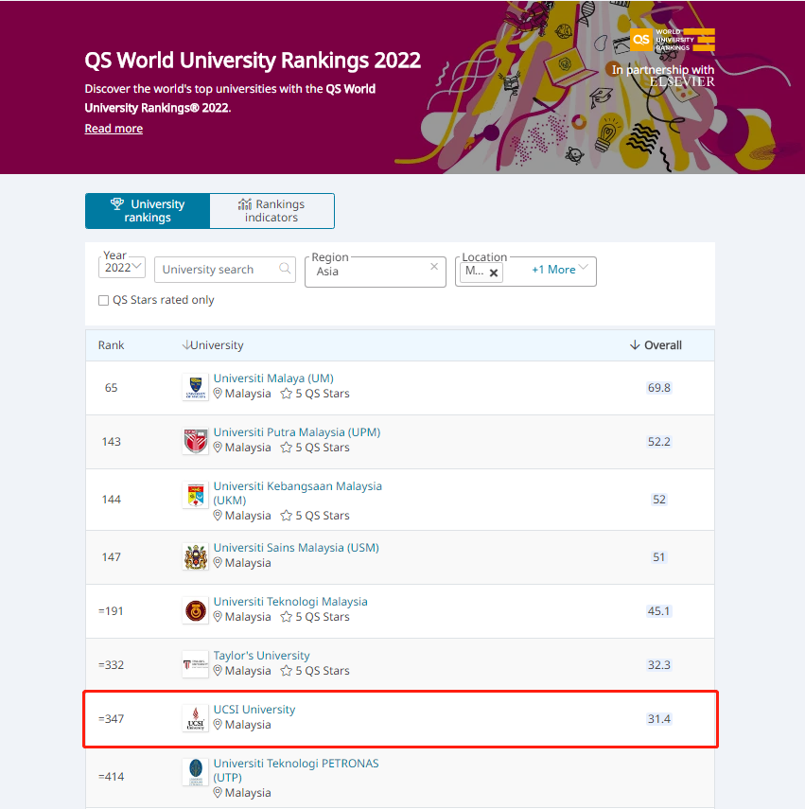Click the search magnifier icon
The image size is (805, 809).
click(x=285, y=269)
